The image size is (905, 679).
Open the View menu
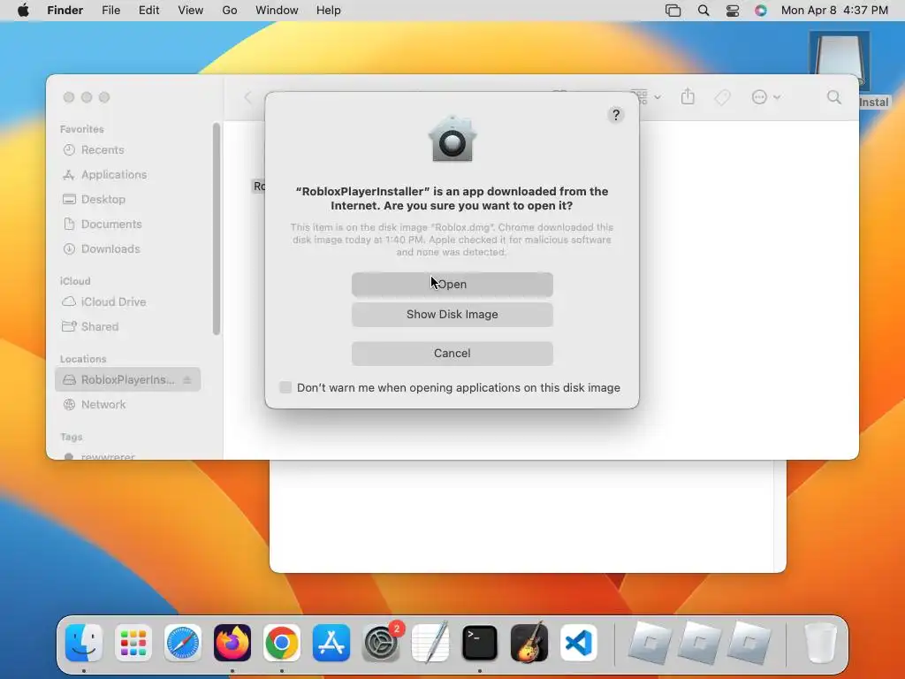(191, 11)
